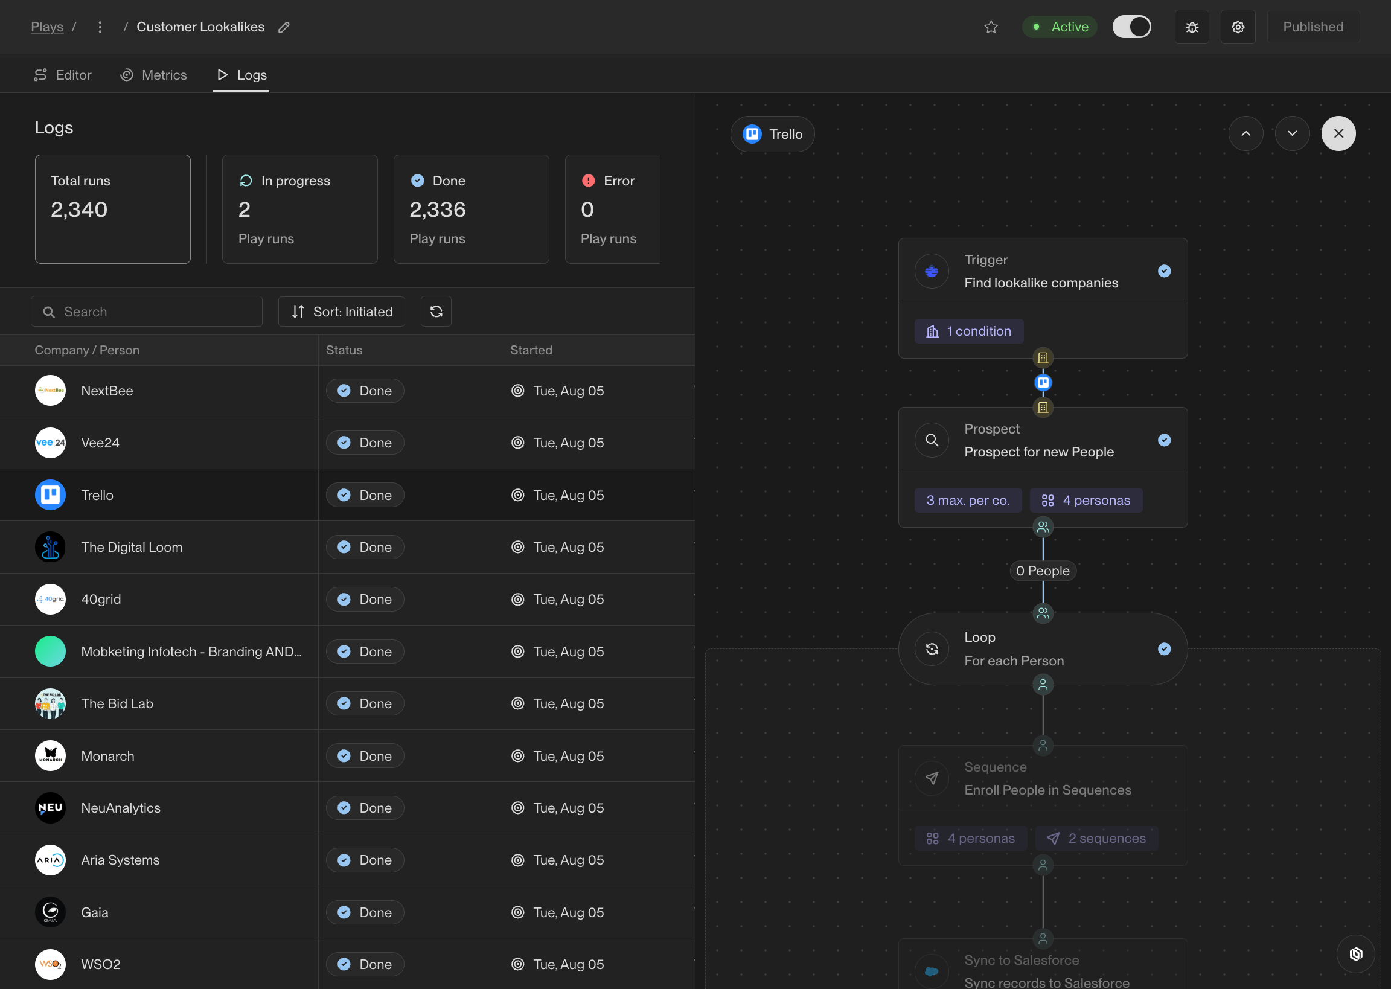
Task: Click the refresh logs icon button
Action: pos(436,311)
